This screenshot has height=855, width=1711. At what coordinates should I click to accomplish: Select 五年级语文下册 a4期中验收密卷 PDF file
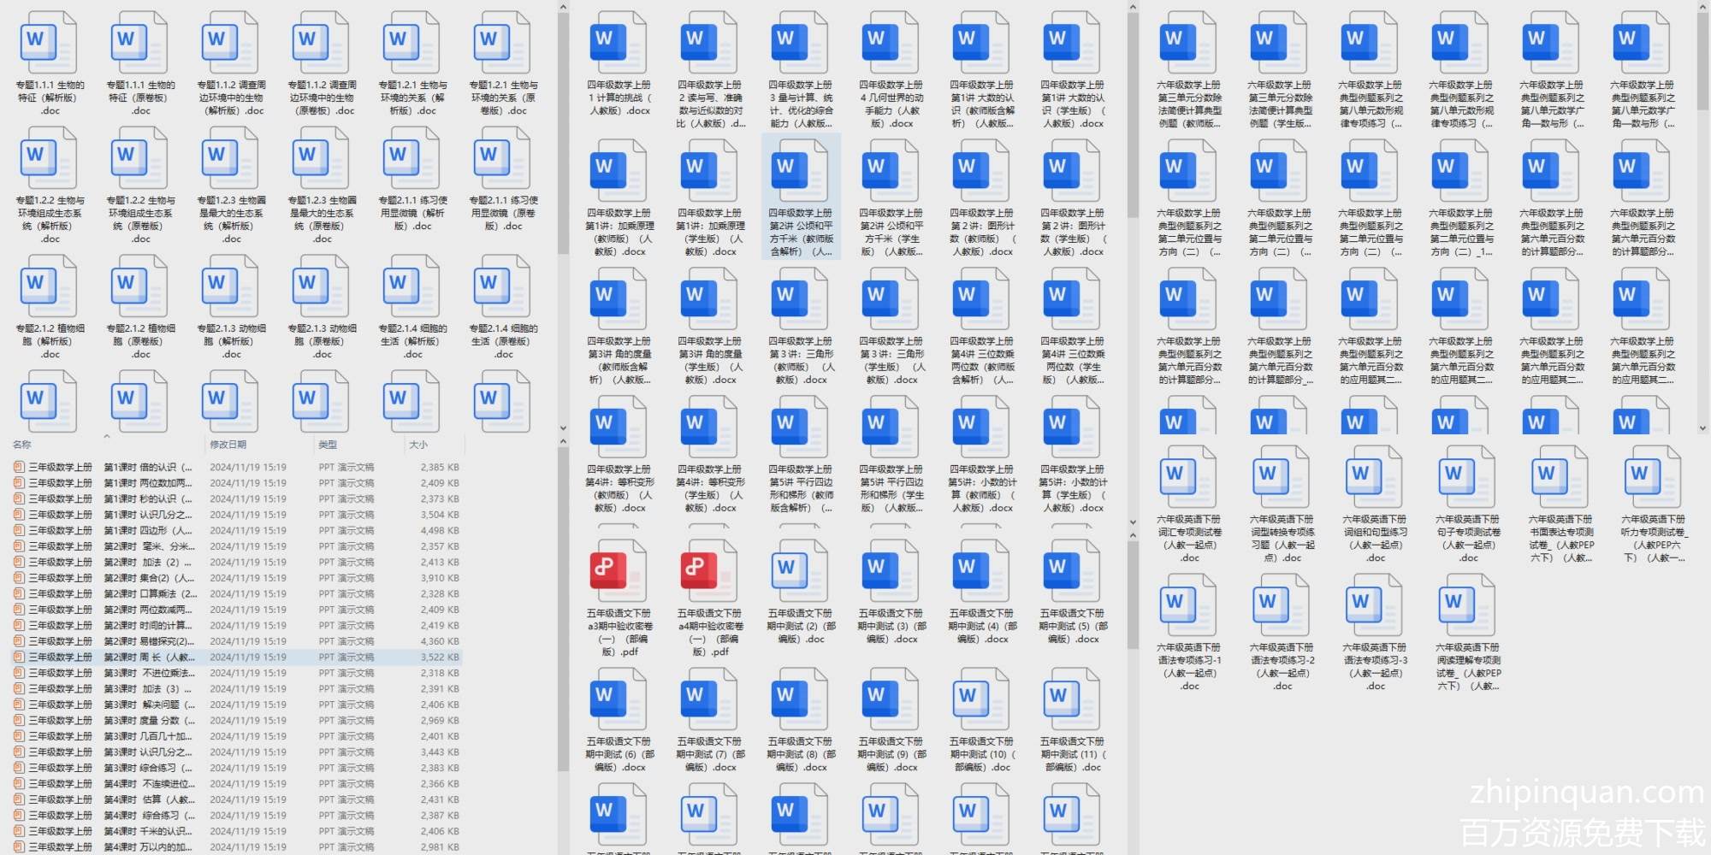(x=710, y=598)
